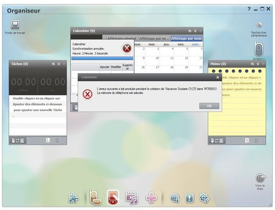Click the Tâches phone-PC sync toggle
Viewport: 275px width, 210px height.
[x=18, y=141]
